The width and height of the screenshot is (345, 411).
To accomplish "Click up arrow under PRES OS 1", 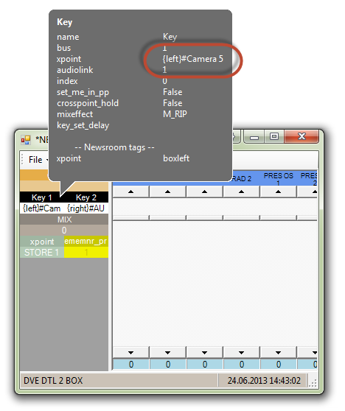I will click(x=278, y=192).
